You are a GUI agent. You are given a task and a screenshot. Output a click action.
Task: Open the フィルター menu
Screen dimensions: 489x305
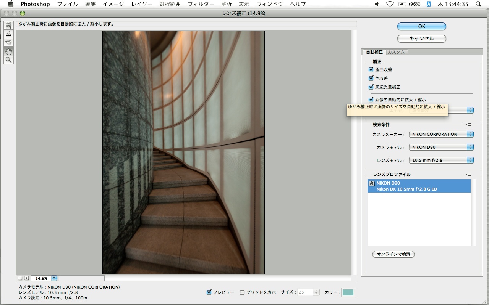201,4
